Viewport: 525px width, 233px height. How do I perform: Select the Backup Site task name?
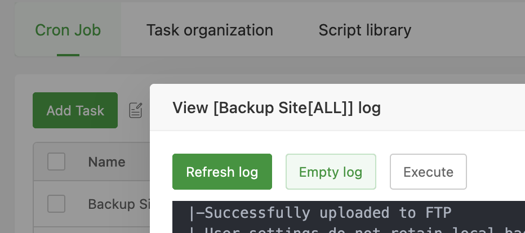118,204
